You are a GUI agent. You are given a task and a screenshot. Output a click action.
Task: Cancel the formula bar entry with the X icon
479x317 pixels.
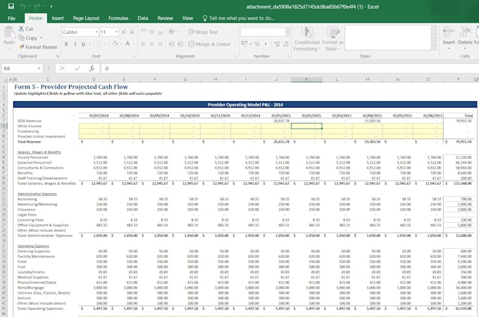62,69
